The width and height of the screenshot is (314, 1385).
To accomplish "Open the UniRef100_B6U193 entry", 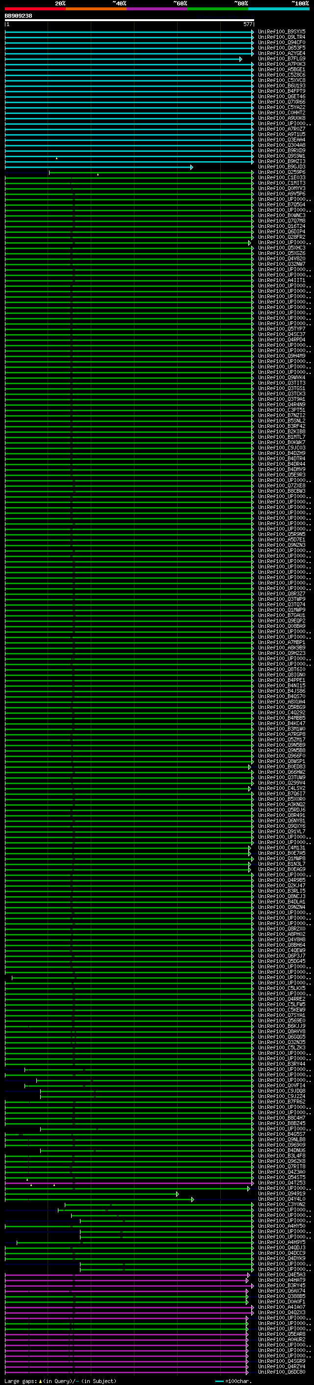I will (x=282, y=85).
